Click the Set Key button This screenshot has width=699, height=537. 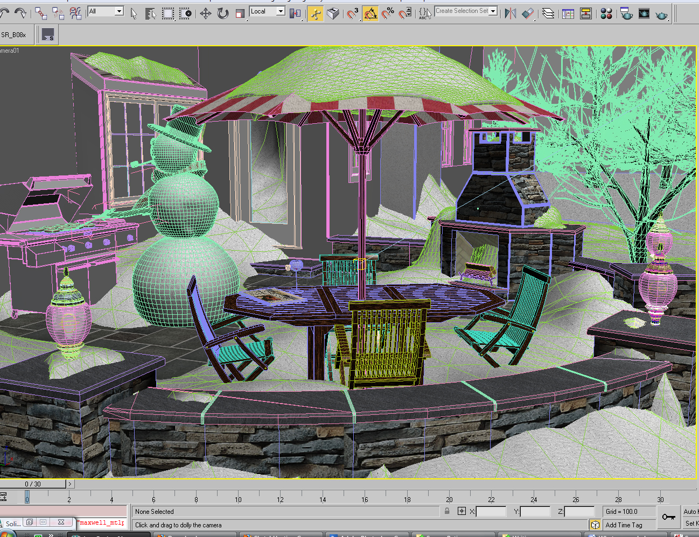click(690, 523)
